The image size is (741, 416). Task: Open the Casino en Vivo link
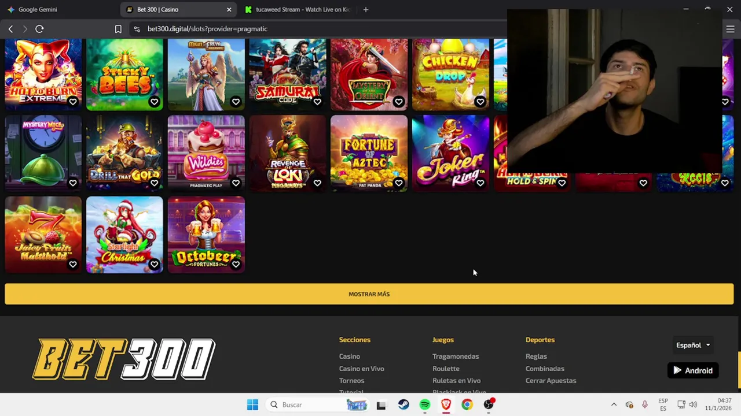click(362, 369)
